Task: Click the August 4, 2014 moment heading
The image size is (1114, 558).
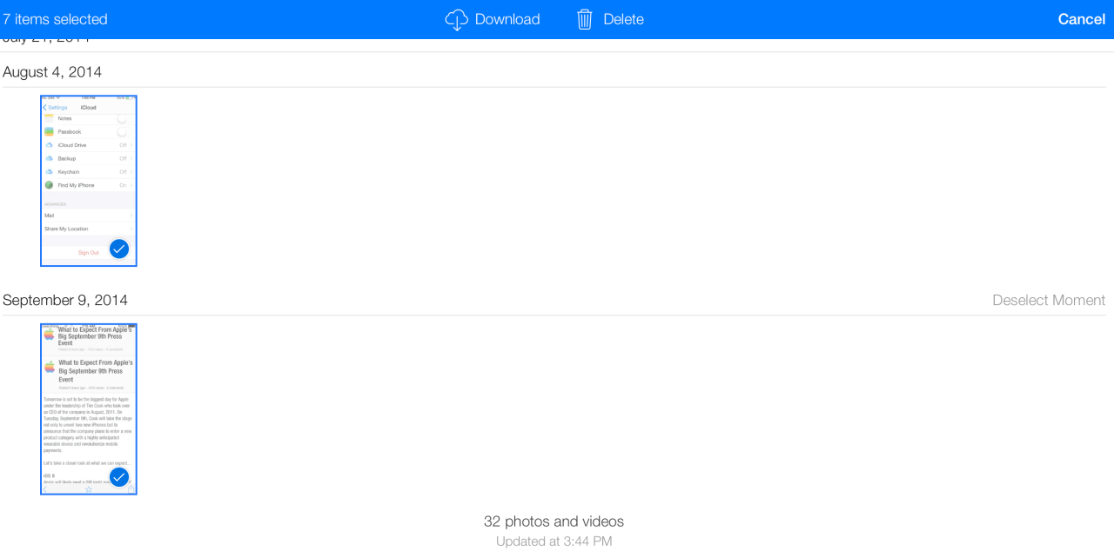Action: coord(52,72)
